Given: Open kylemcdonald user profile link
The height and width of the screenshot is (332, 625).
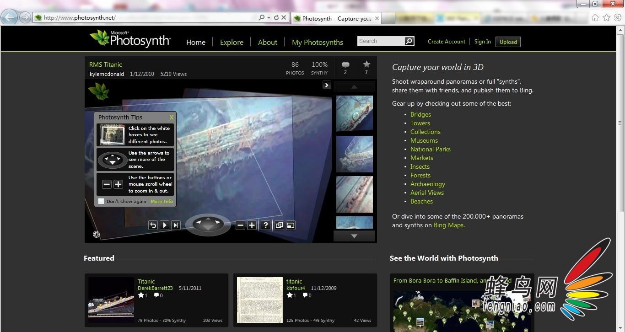Looking at the screenshot, I should [x=107, y=74].
